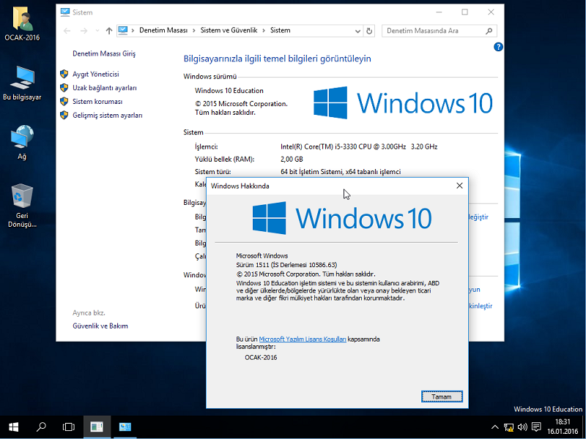Click shield icon beside Uzak bağlantı ayarları

point(64,88)
